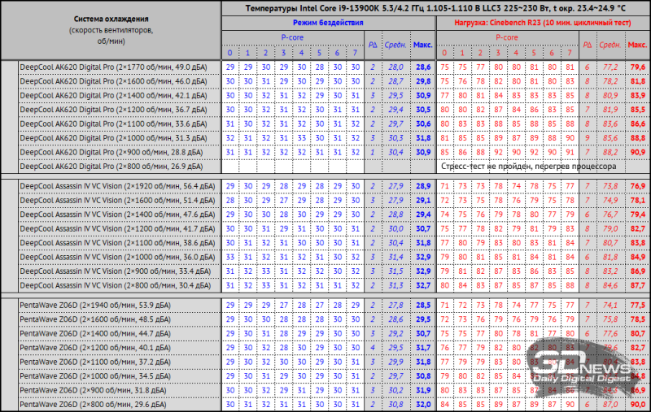Click the blue "P-core" header in idle section
The width and height of the screenshot is (651, 412).
click(294, 37)
